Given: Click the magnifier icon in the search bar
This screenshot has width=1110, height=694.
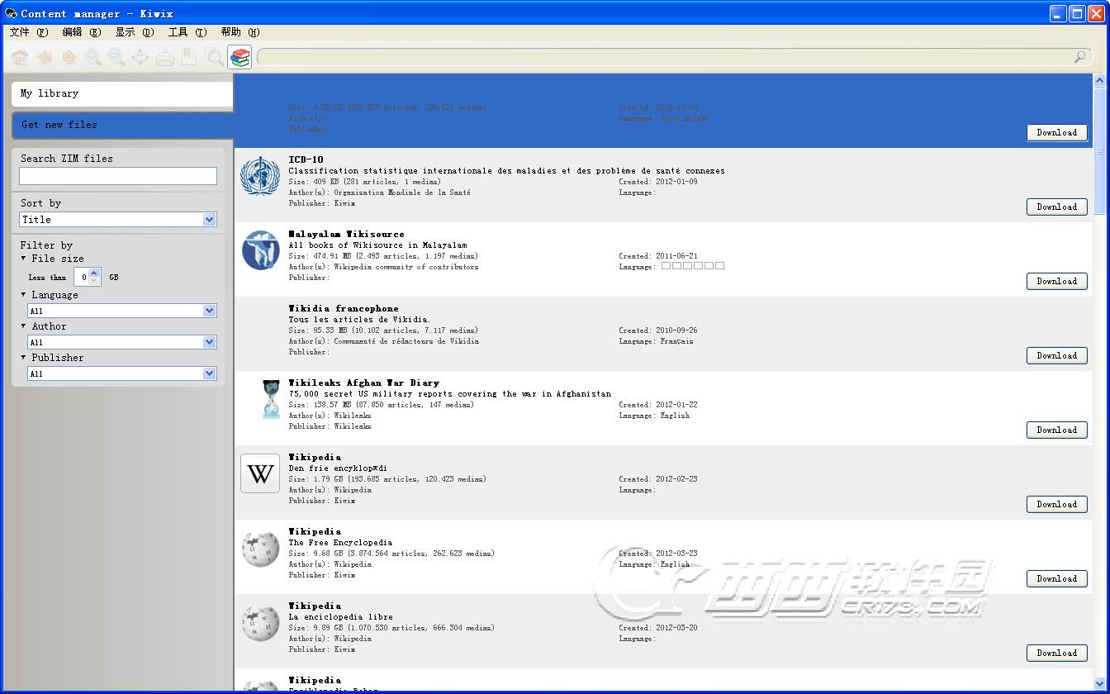Looking at the screenshot, I should [1079, 57].
